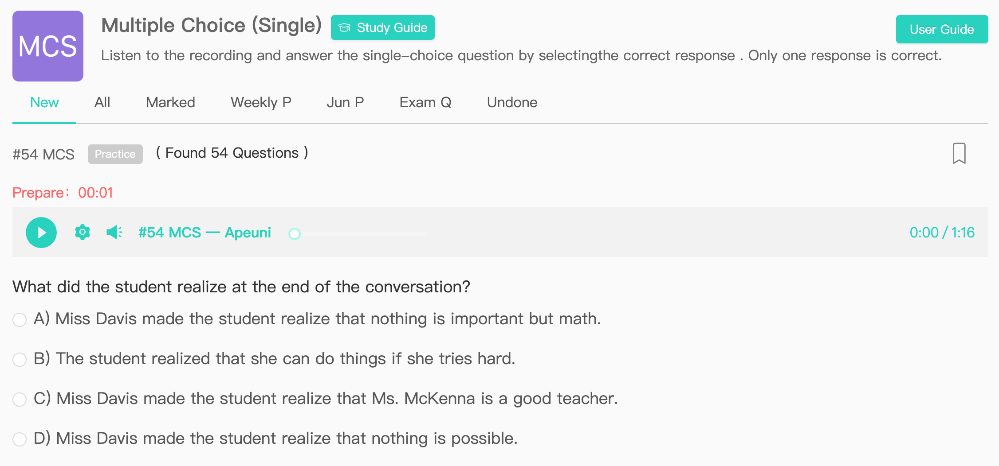Screen dimensions: 999x466
Task: Open audio settings gear icon
Action: (x=83, y=232)
